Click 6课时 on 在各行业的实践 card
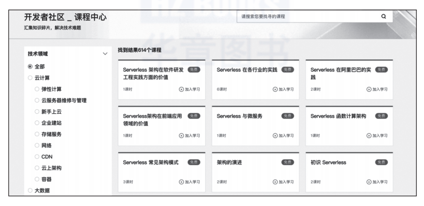This screenshot has height=206, width=424. tap(222, 89)
